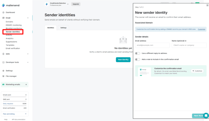Click the SMS phone icon
Image resolution: width=209 pixels, height=121 pixels.
coord(3,54)
